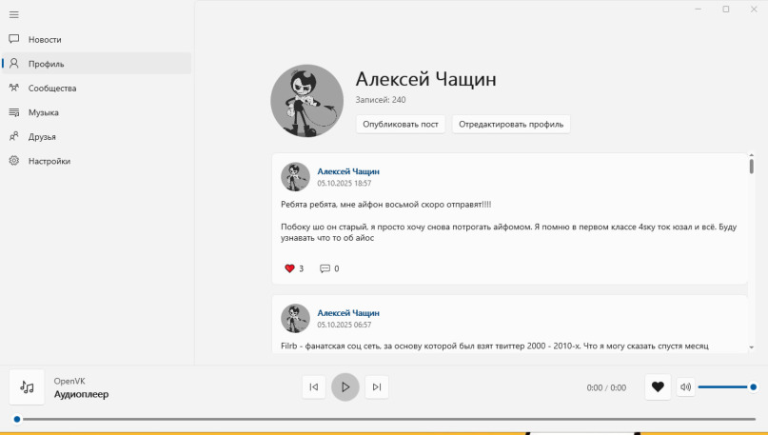Click the Настройки gear icon

[x=14, y=160]
